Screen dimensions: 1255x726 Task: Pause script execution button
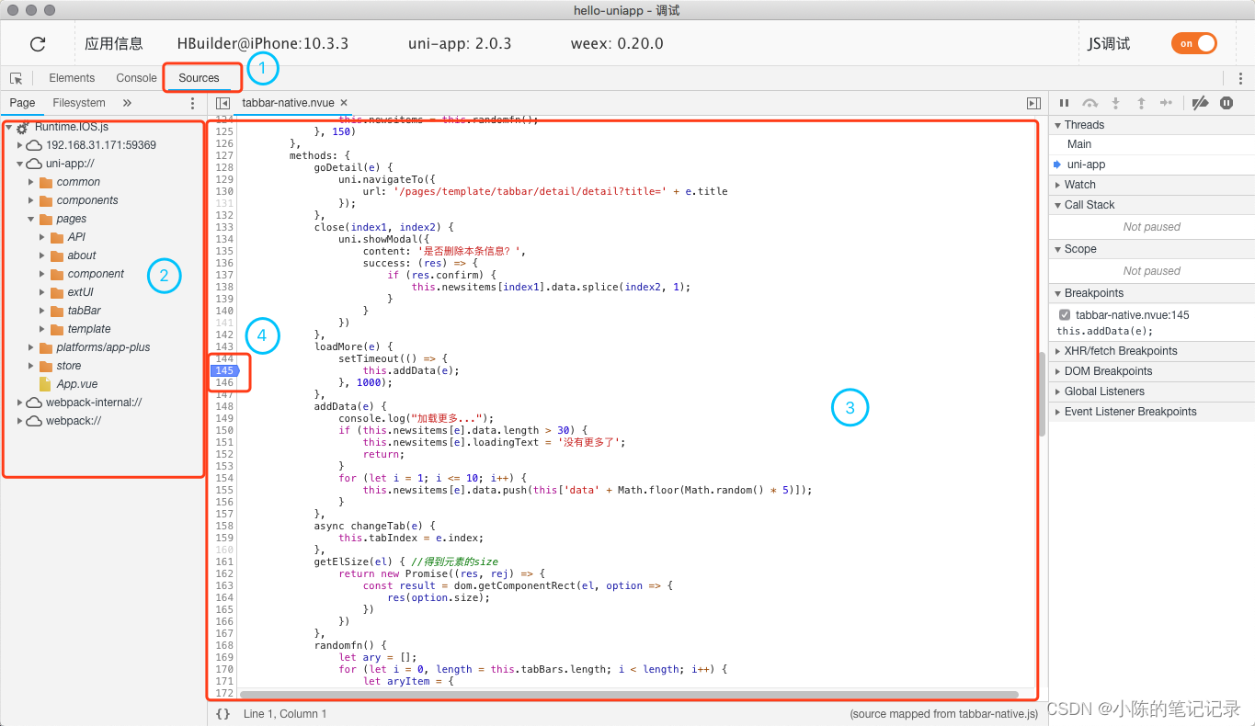tap(1064, 103)
